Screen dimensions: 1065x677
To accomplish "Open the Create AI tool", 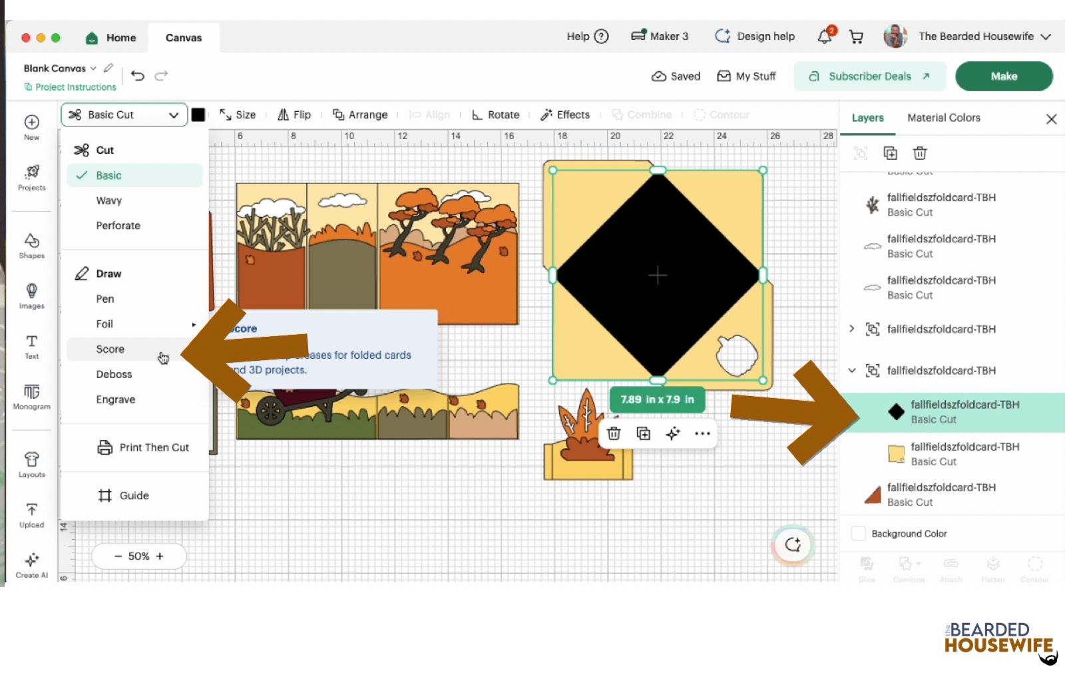I will point(31,566).
